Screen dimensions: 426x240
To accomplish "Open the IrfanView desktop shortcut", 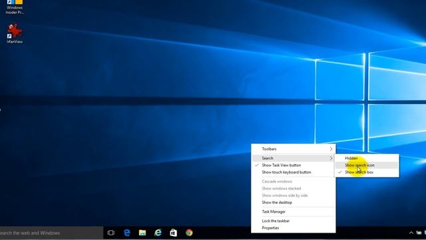I will [15, 33].
